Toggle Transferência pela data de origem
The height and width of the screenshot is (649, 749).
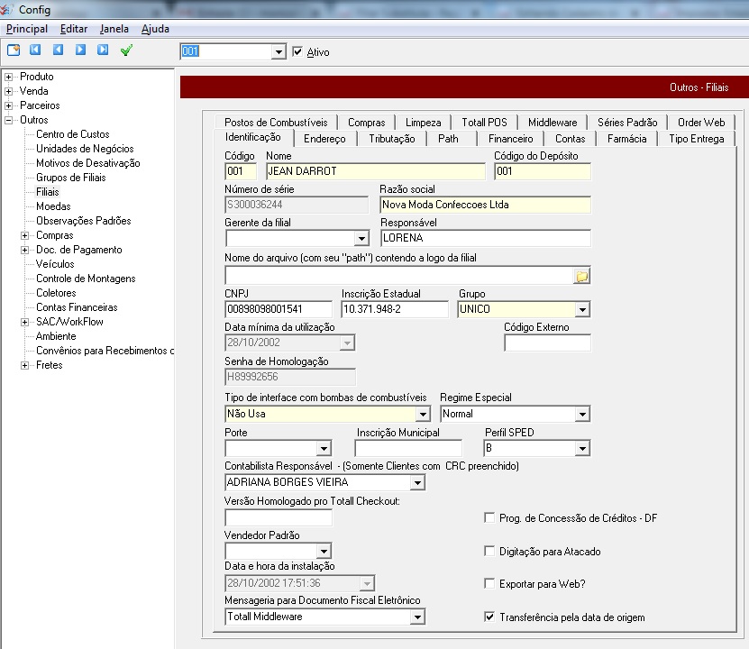[489, 617]
